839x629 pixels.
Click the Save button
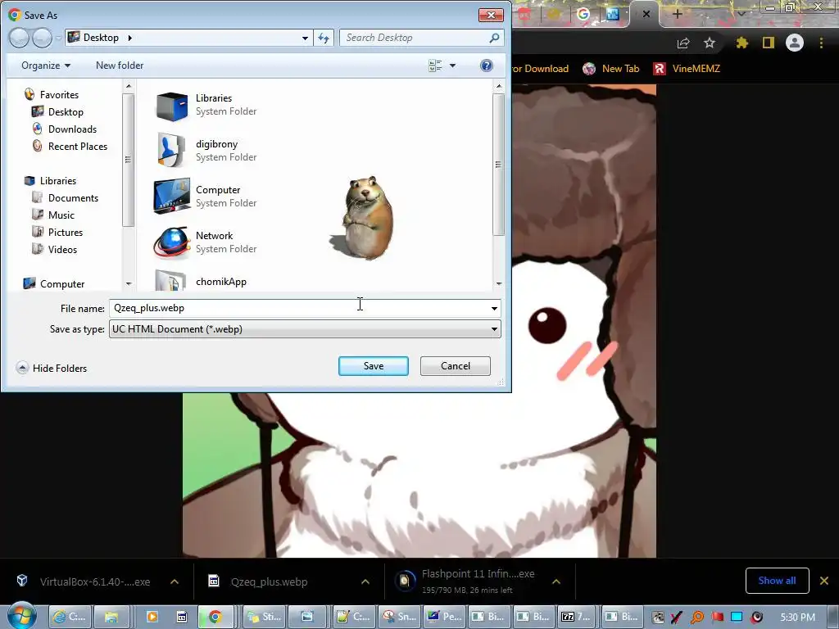[x=374, y=366]
